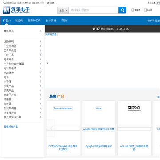
Task: Open the 服务和工具 menu
Action: click(x=34, y=20)
